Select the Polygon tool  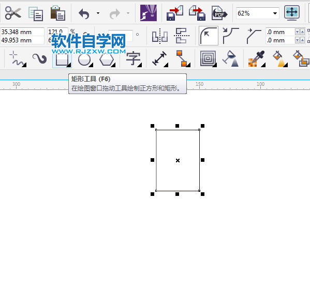click(107, 59)
